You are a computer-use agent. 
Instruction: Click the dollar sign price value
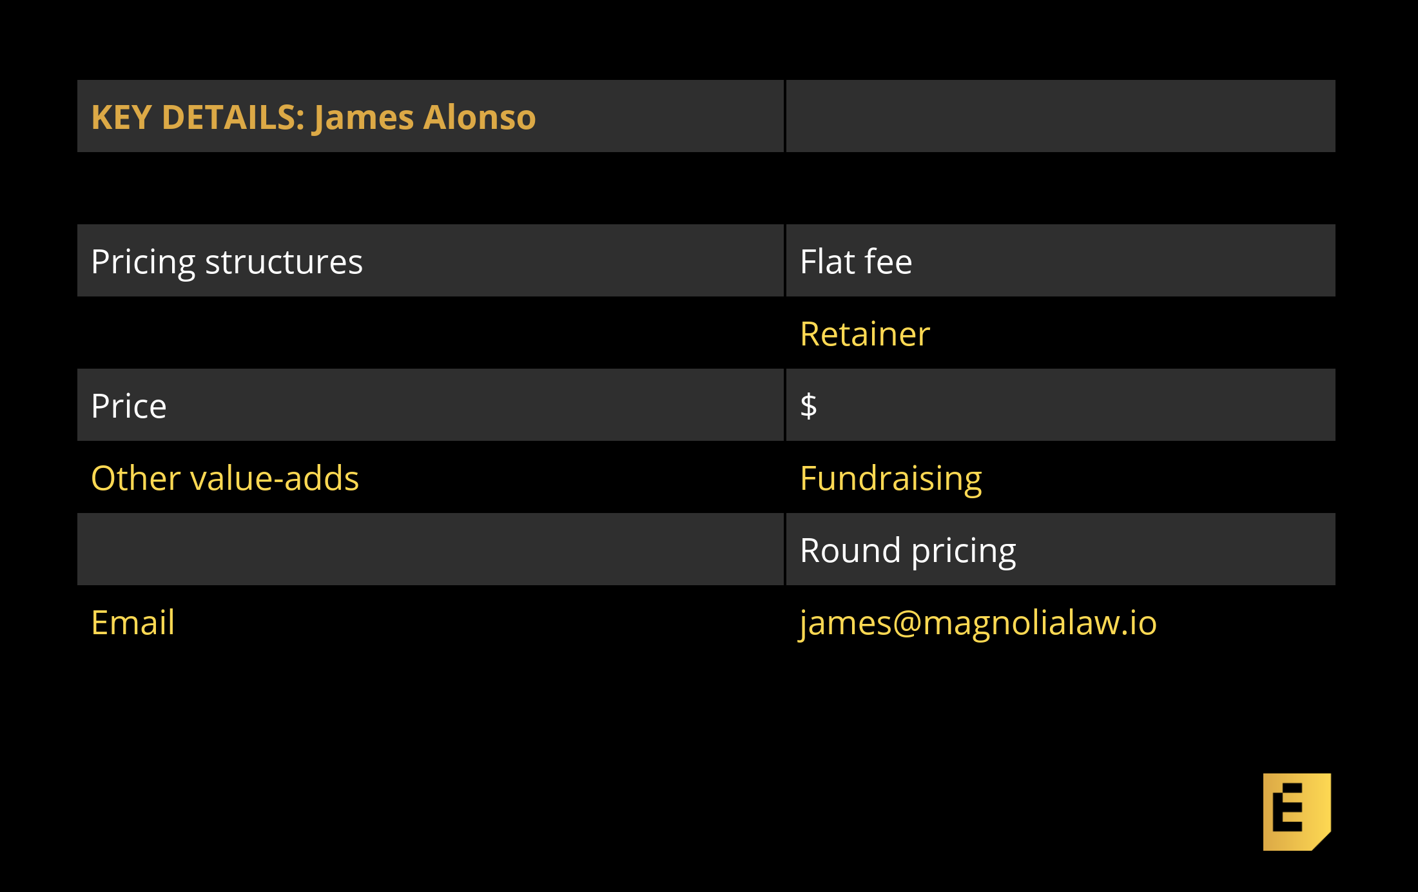coord(808,406)
